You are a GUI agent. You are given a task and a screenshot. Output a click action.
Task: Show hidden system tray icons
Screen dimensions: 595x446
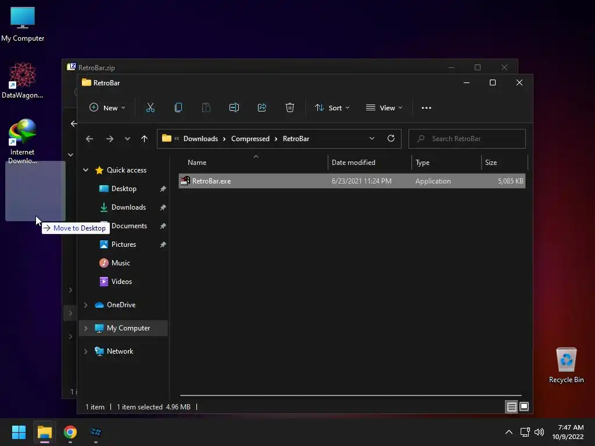tap(509, 432)
